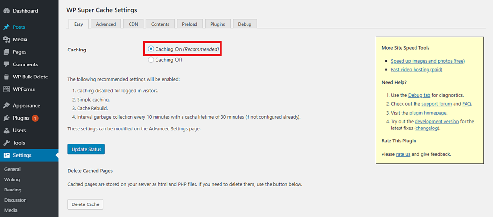Viewport: 493px width, 217px height.
Task: Click the Posts pushpin icon
Action: 6,27
